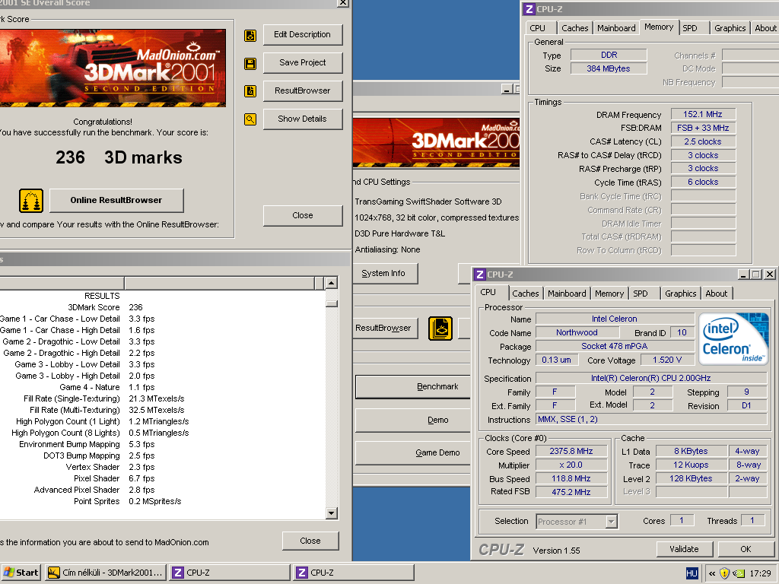779x584 pixels.
Task: Open the About tab in front CPU-Z
Action: point(717,294)
